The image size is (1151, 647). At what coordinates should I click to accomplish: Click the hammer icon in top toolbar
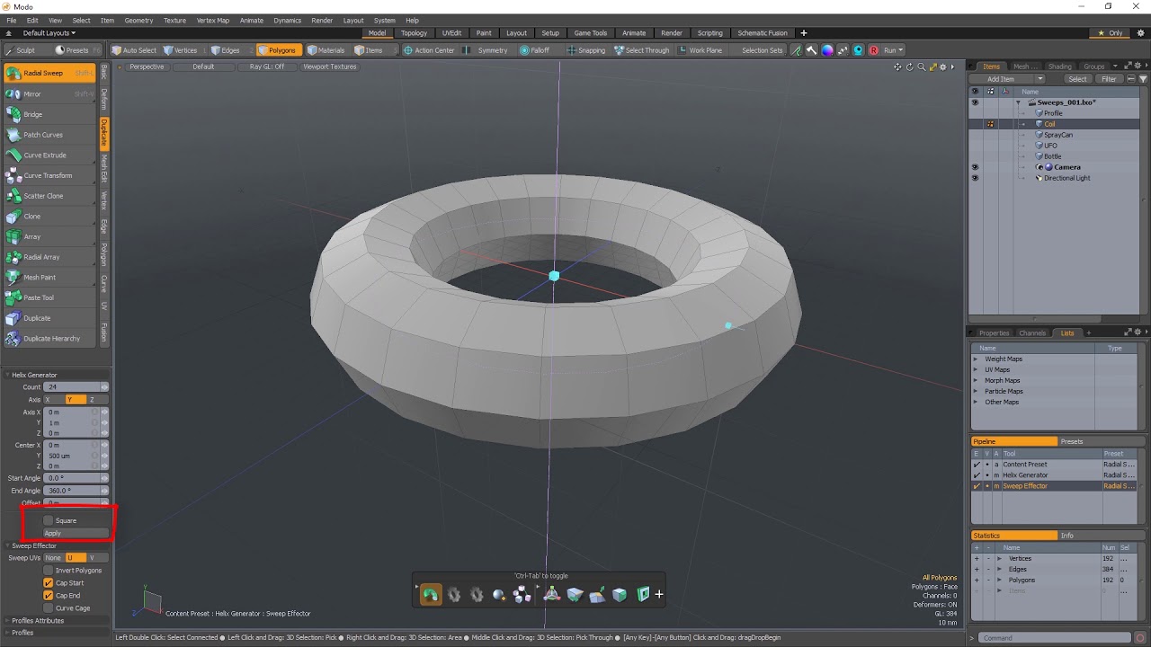pyautogui.click(x=811, y=50)
